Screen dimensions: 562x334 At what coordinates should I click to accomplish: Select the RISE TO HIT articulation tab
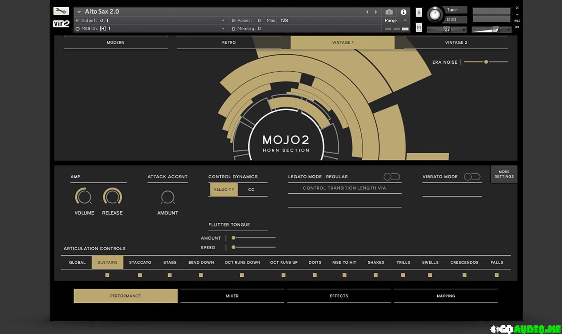tap(344, 262)
